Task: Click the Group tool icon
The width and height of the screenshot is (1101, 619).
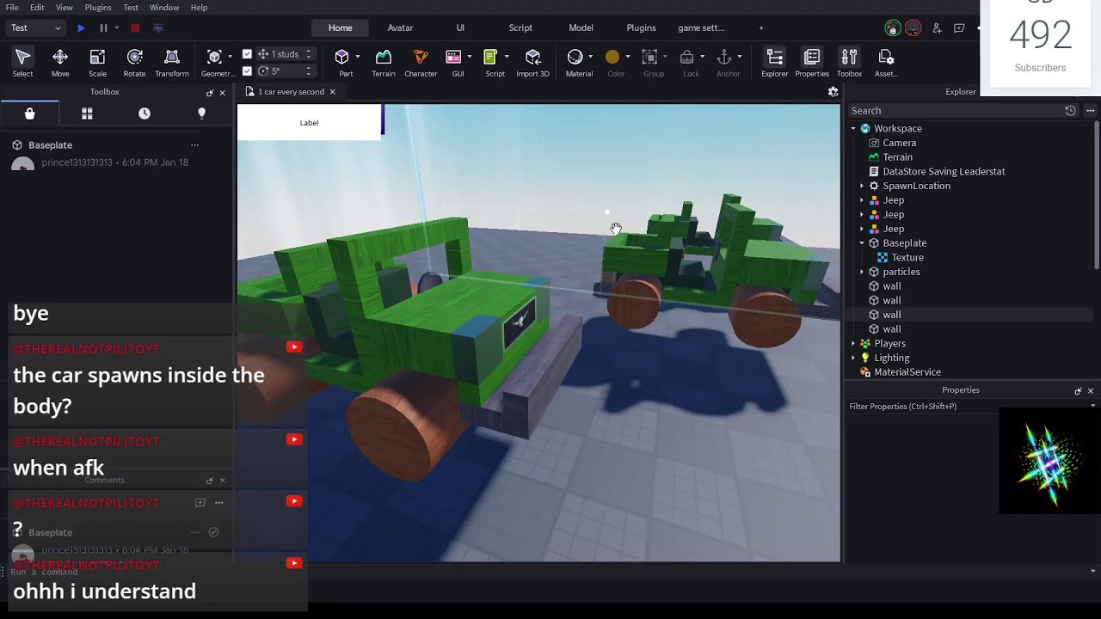Action: (x=649, y=58)
